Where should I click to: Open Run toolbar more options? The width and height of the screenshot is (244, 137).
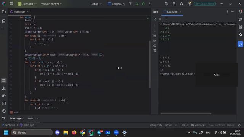coord(166,19)
